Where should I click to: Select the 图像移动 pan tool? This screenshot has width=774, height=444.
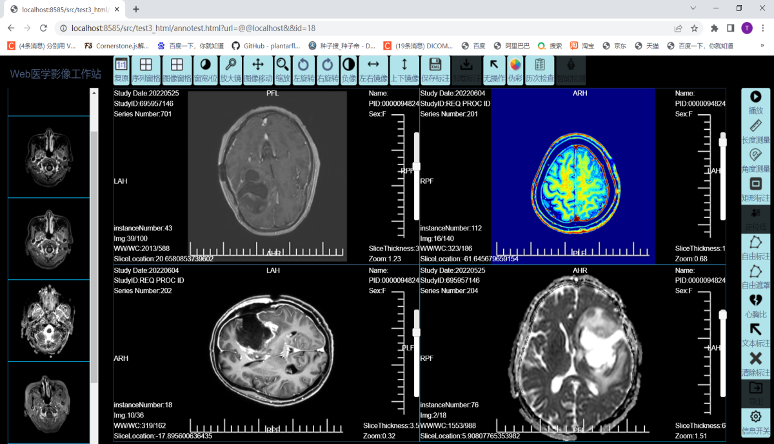(258, 70)
